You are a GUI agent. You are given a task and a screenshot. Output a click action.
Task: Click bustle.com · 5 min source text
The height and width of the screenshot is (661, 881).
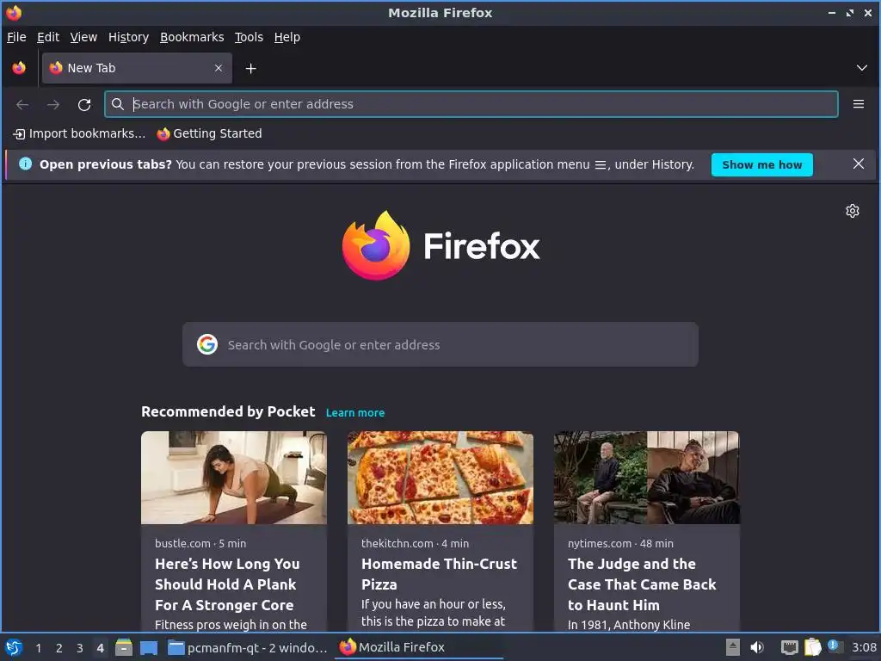coord(200,544)
